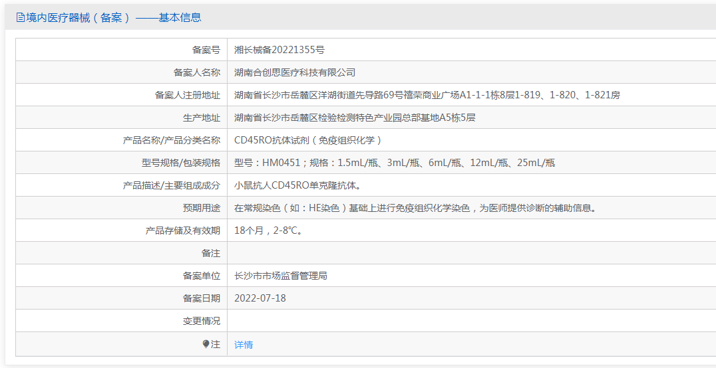This screenshot has height=368, width=716.
Task: Select the 变更情况 label cell
Action: [122, 321]
